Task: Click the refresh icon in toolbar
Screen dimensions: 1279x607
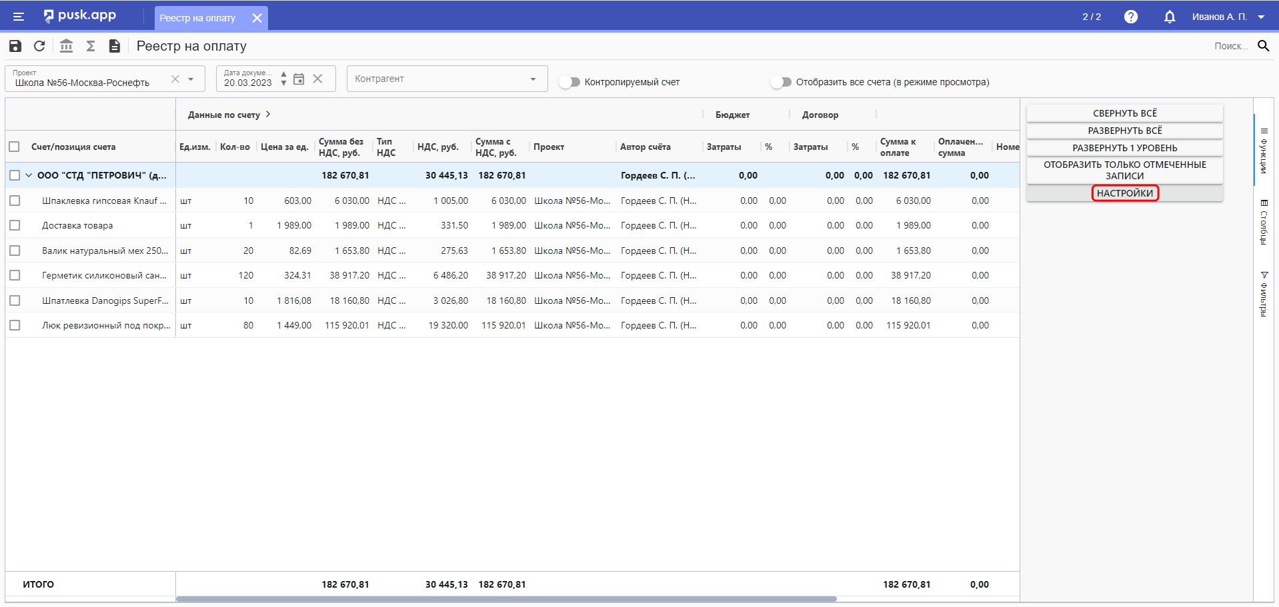Action: tap(39, 46)
